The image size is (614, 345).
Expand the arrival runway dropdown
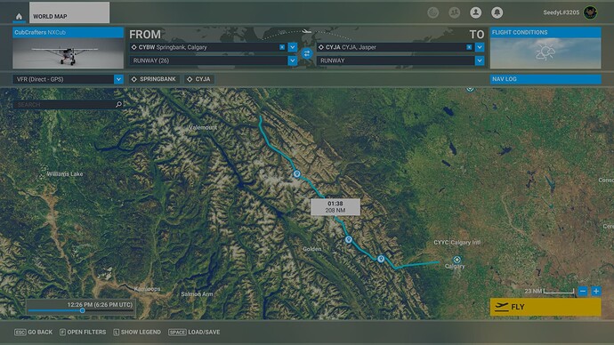[x=480, y=60]
